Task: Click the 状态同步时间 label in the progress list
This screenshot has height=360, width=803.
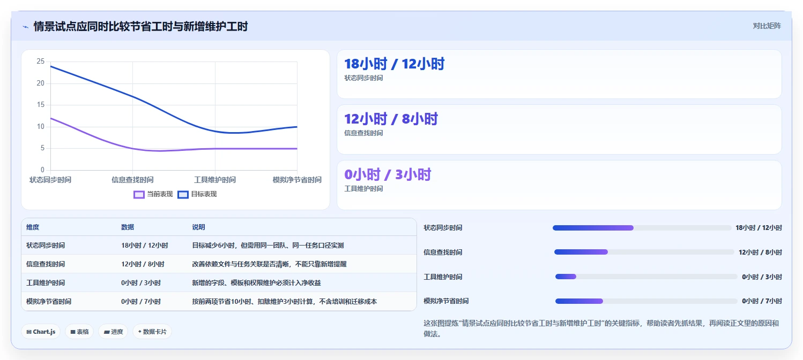Action: 443,228
